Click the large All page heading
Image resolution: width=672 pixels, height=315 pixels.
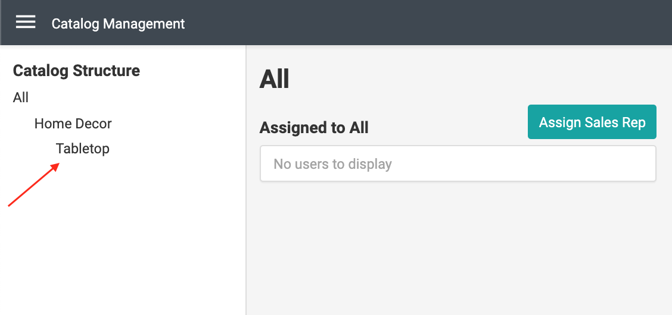275,79
